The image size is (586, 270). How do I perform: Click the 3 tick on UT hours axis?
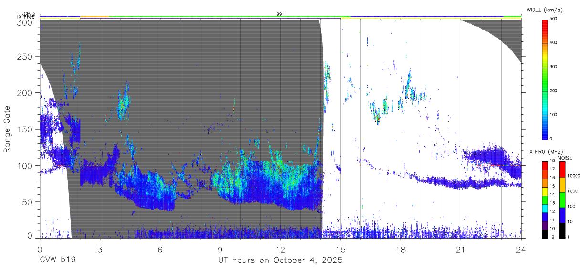[x=100, y=250]
